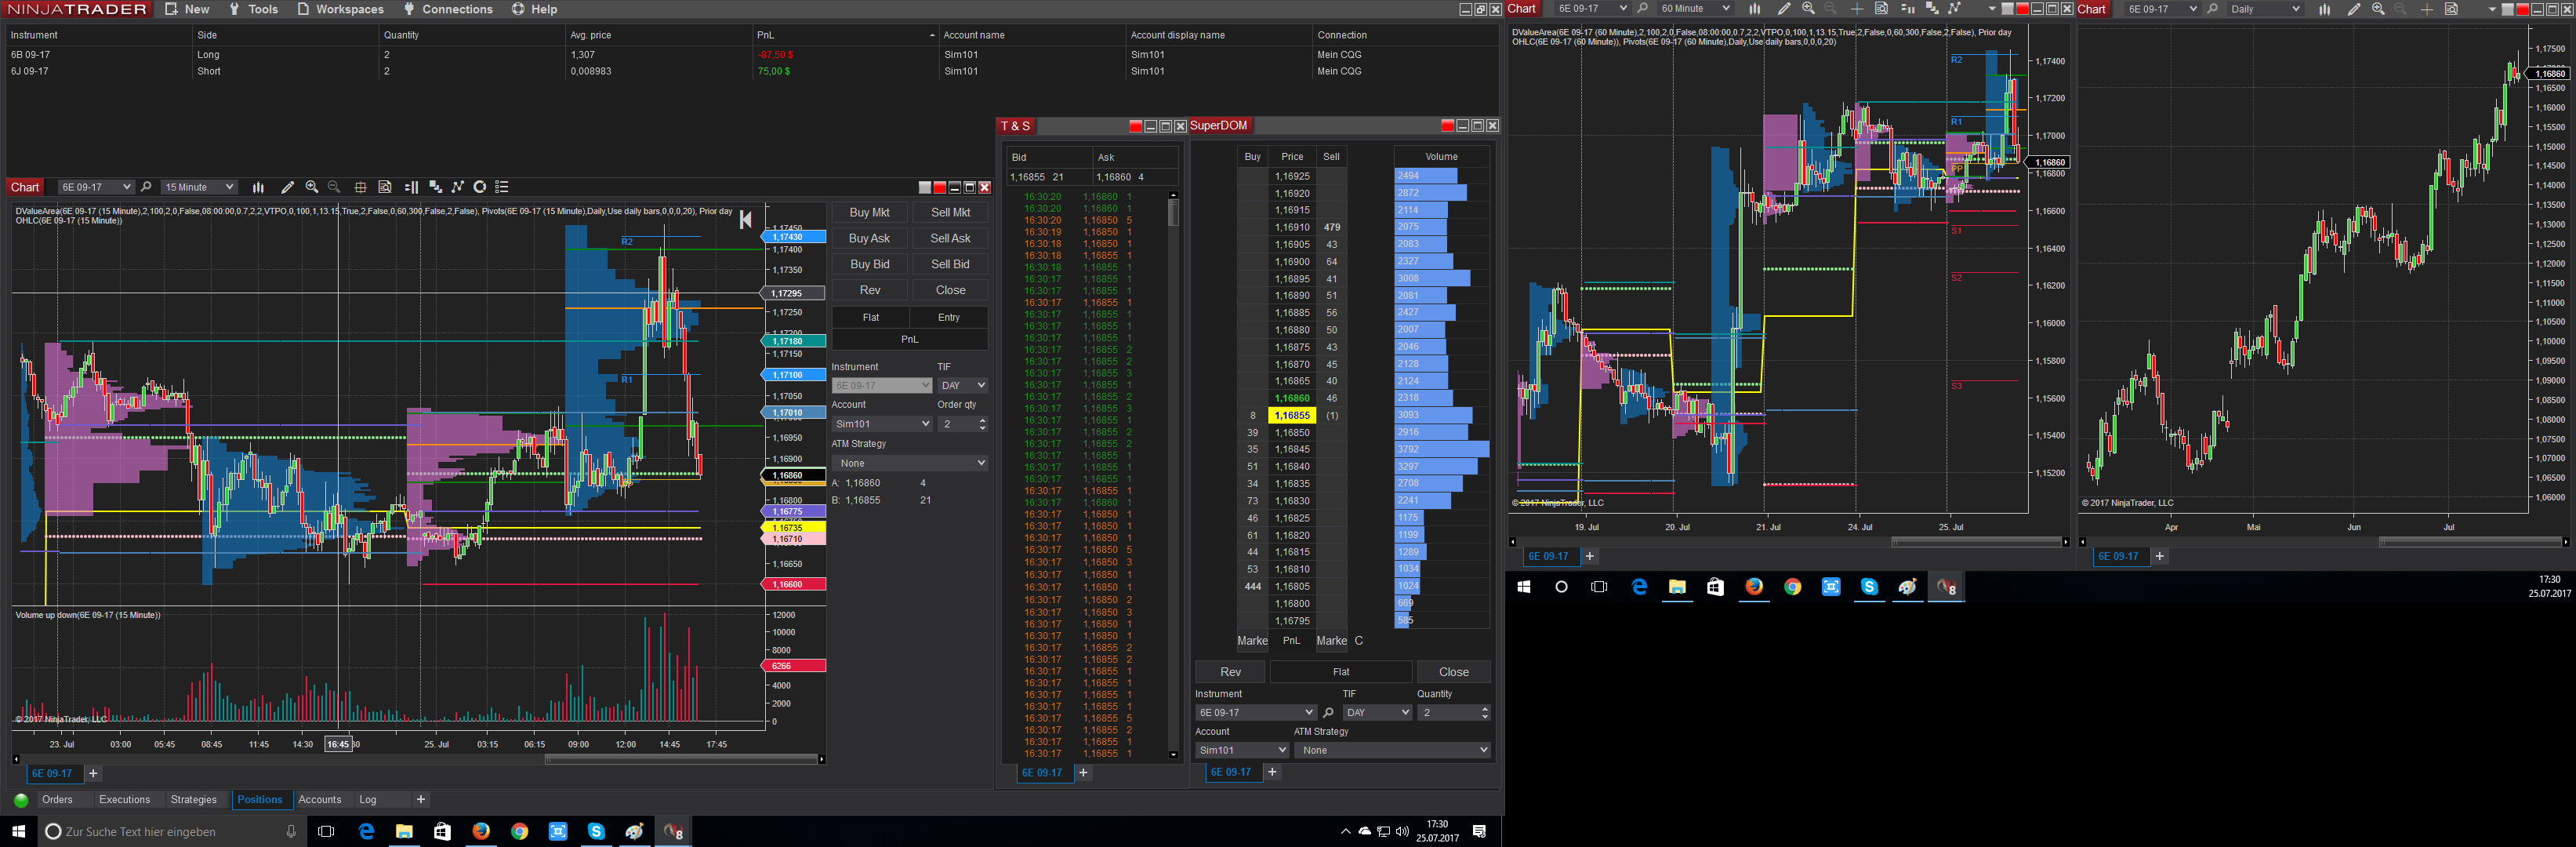Zoom in on the 15 Minute chart

312,187
